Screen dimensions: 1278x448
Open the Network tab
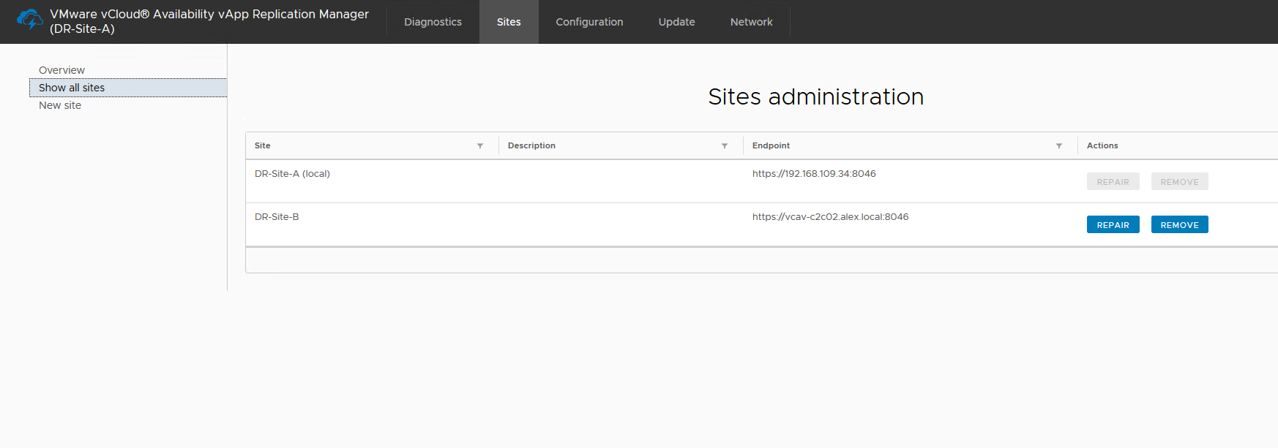coord(751,22)
